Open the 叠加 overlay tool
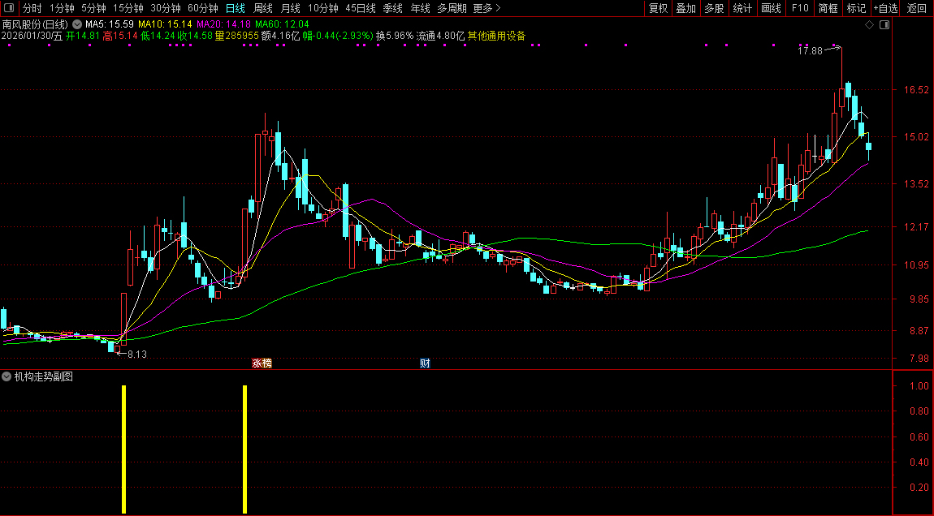The width and height of the screenshot is (934, 516). click(x=686, y=8)
